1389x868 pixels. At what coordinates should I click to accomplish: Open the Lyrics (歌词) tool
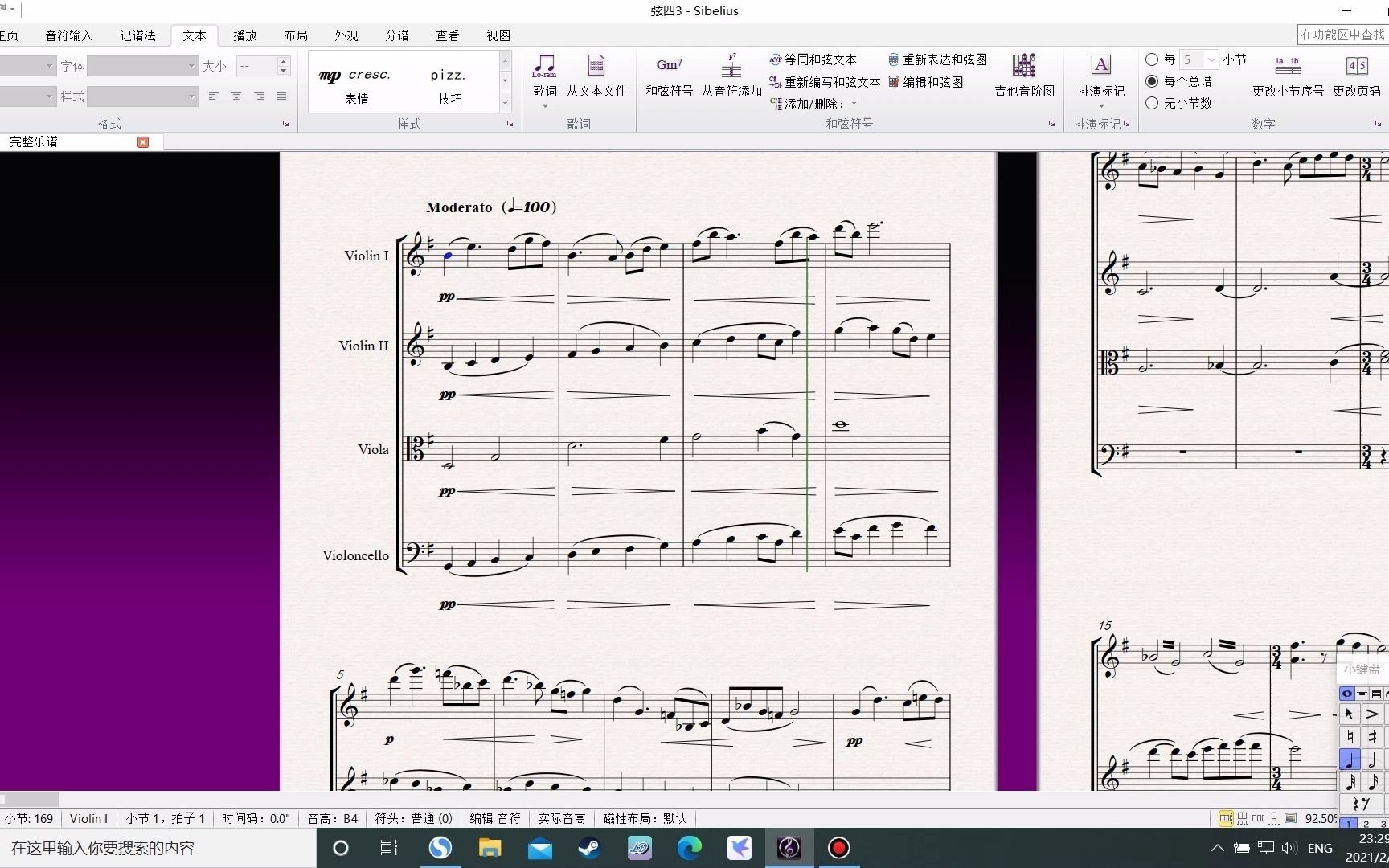(544, 76)
